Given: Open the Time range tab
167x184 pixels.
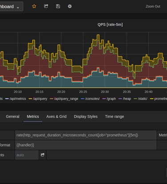Looking at the screenshot, I should click(x=114, y=117).
